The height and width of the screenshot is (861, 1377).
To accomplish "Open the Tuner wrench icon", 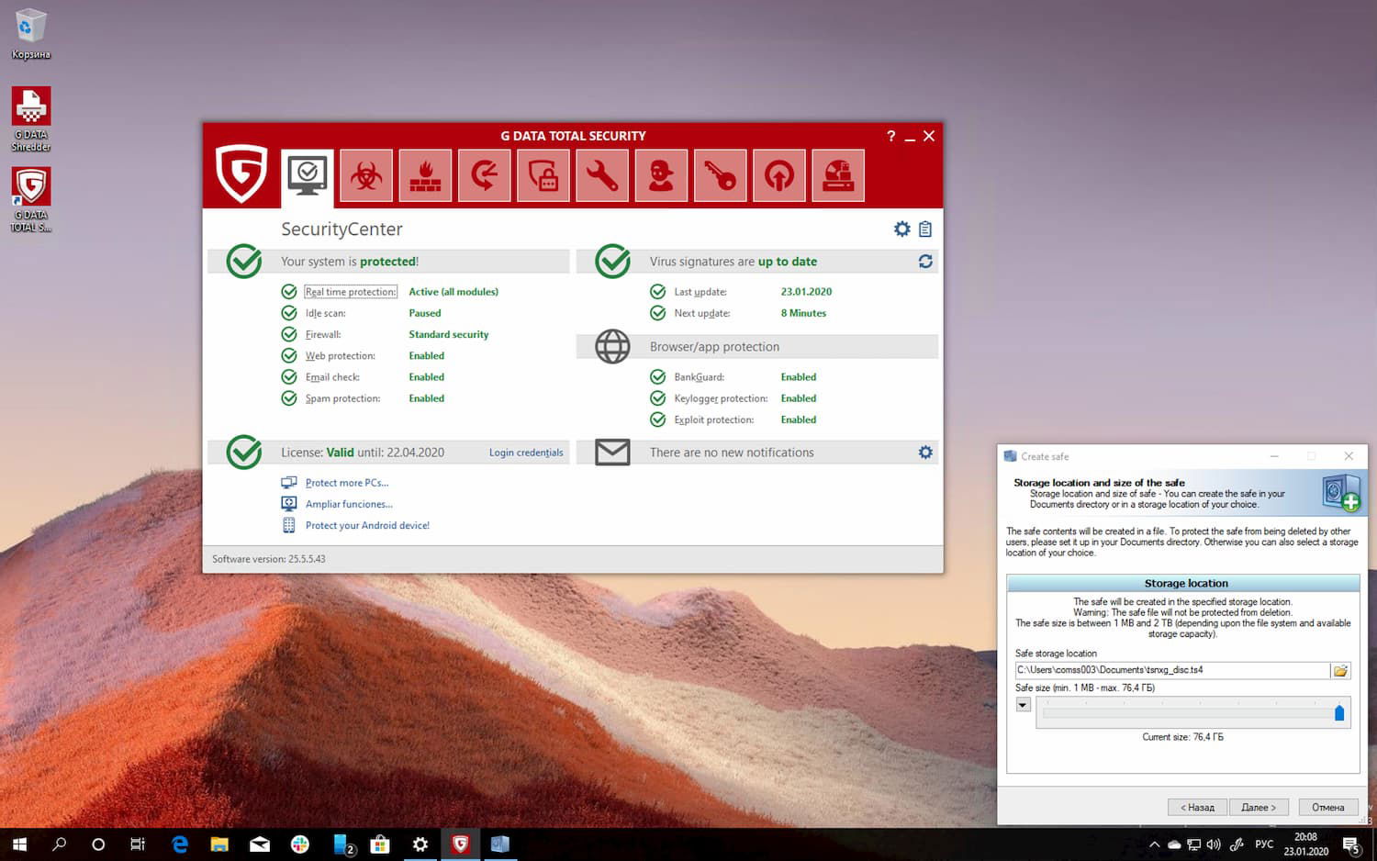I will pos(602,175).
